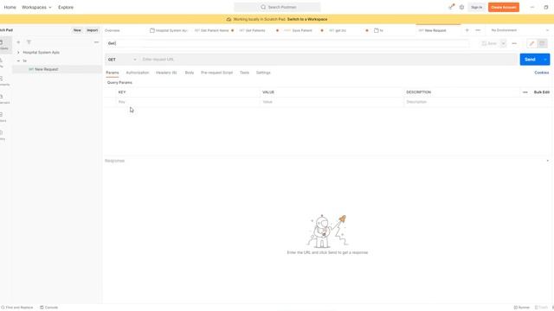
Task: Open the Hospital System Apis tab
Action: click(169, 31)
